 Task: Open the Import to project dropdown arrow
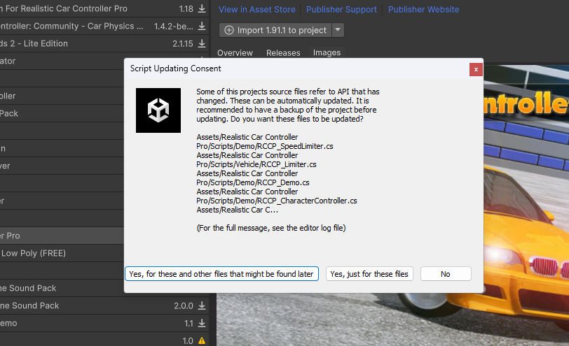coord(338,30)
